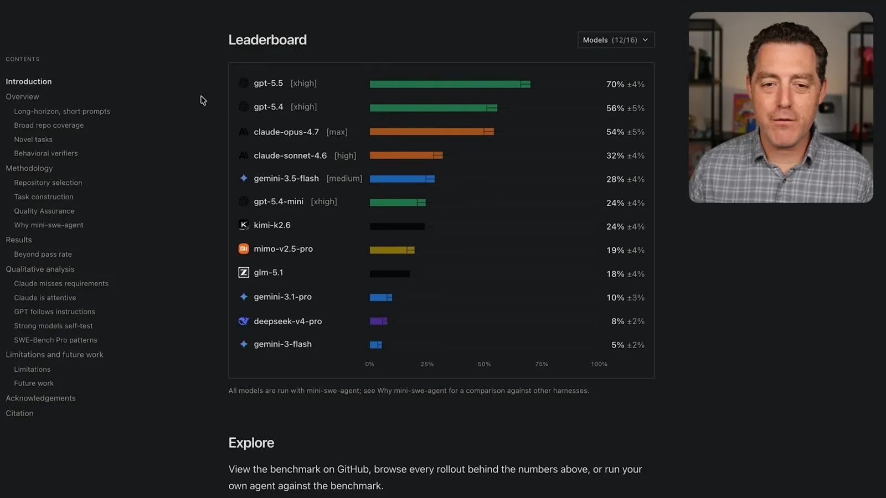Jump to Limitations and future work
This screenshot has width=886, height=498.
pos(55,355)
